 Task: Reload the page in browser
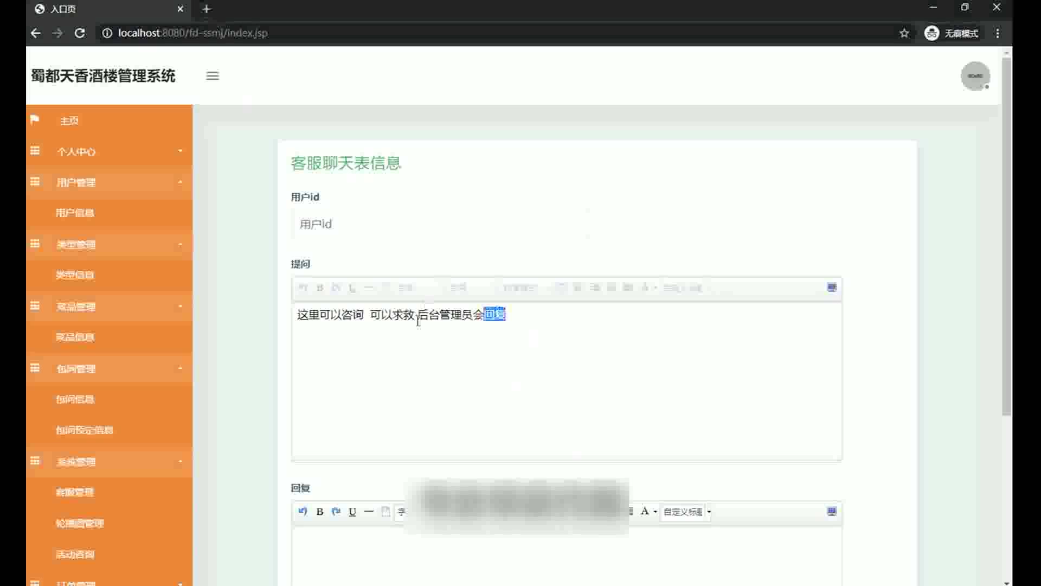click(80, 33)
